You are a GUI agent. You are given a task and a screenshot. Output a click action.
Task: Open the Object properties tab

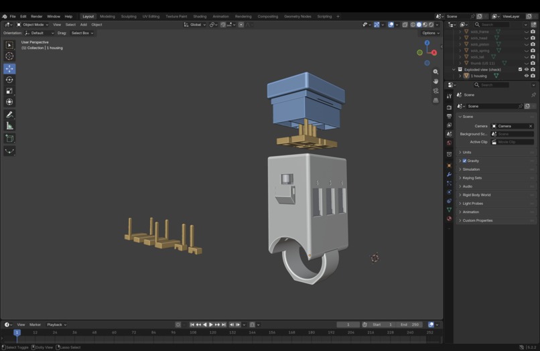coord(449,165)
